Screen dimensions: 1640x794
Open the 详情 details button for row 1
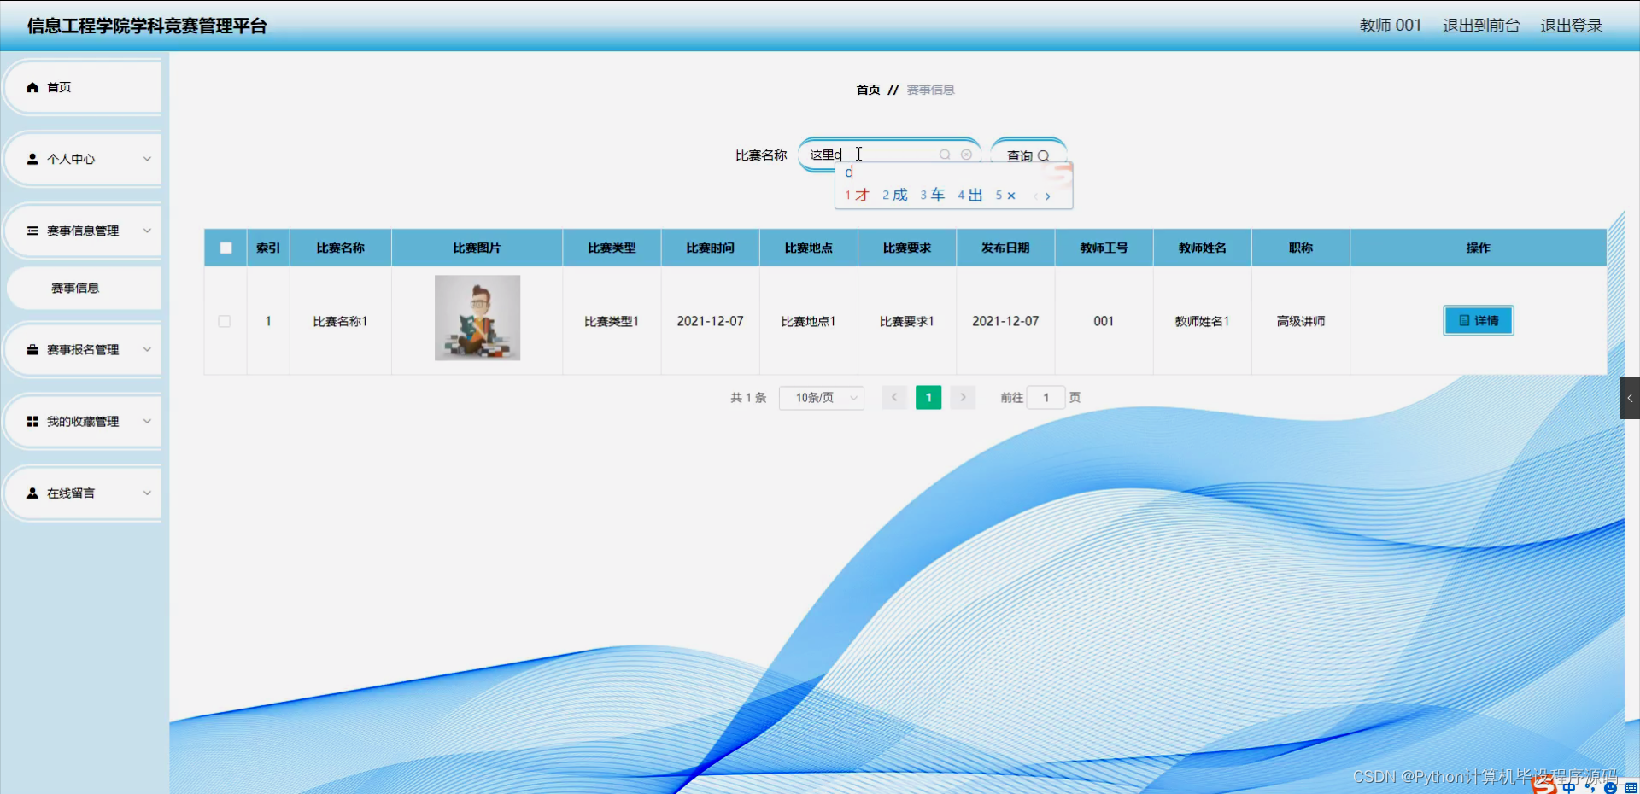click(1477, 320)
